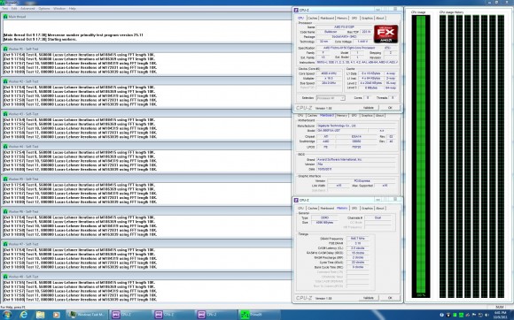
Task: Click the top CPU-Z window title icon
Action: point(296,10)
